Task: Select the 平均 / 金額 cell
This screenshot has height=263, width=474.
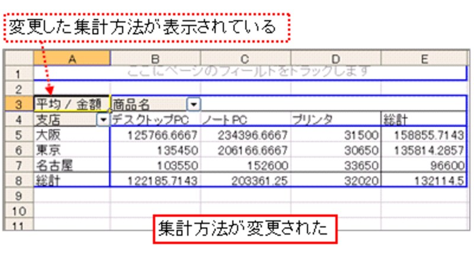Action: (72, 104)
